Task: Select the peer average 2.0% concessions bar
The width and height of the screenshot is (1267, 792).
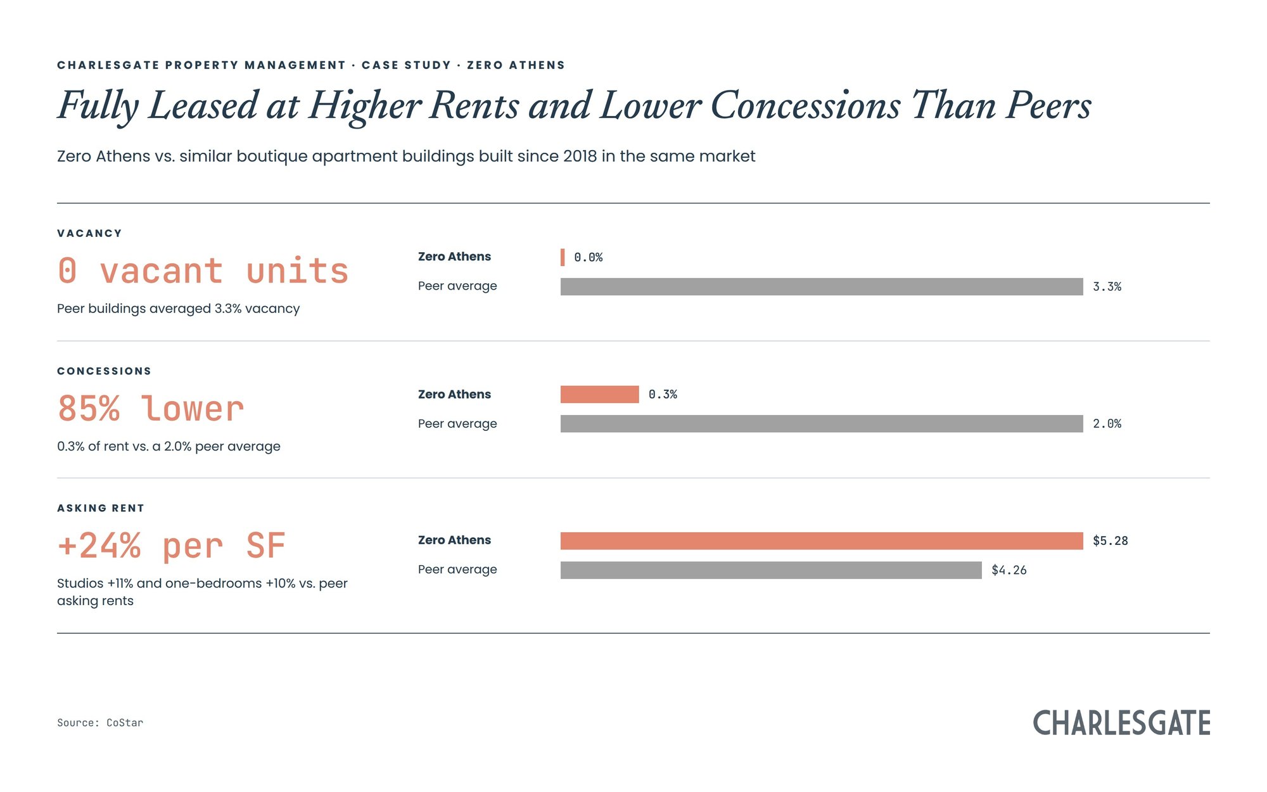Action: [822, 424]
